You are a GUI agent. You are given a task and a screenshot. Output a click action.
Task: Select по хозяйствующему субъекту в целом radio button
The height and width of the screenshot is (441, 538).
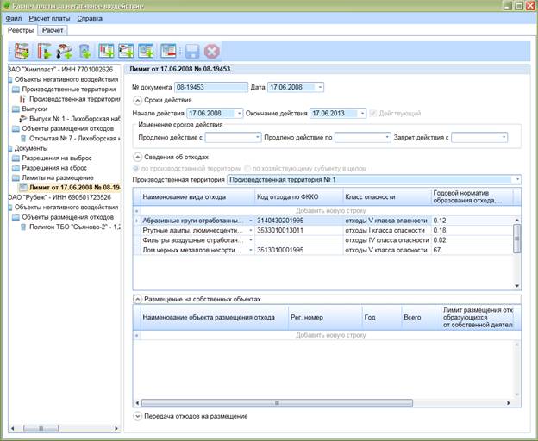click(247, 169)
